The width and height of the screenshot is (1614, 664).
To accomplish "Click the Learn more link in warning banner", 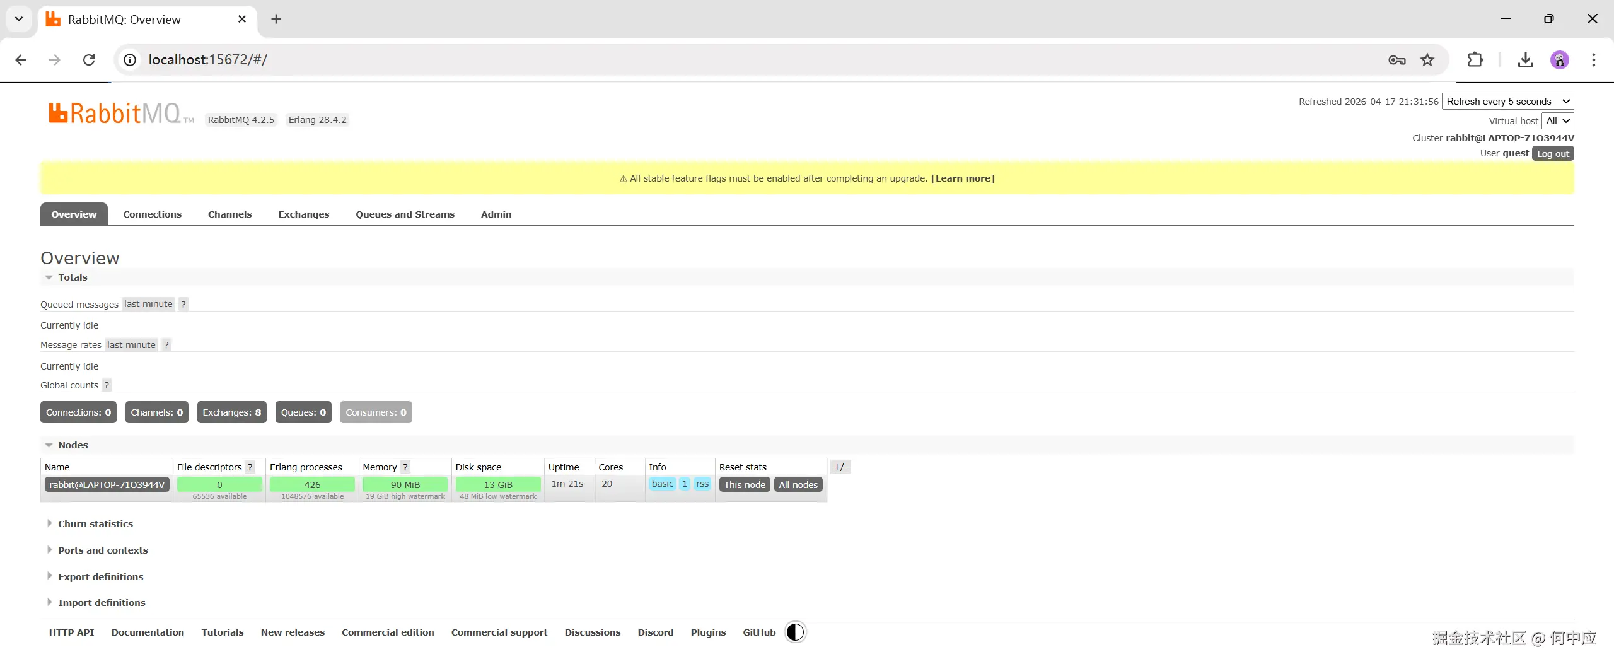I will coord(963,178).
